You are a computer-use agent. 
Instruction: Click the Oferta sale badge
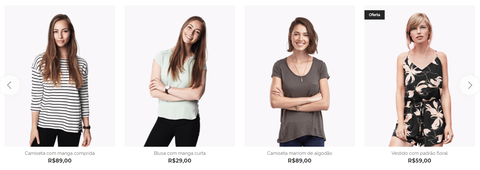click(x=374, y=15)
